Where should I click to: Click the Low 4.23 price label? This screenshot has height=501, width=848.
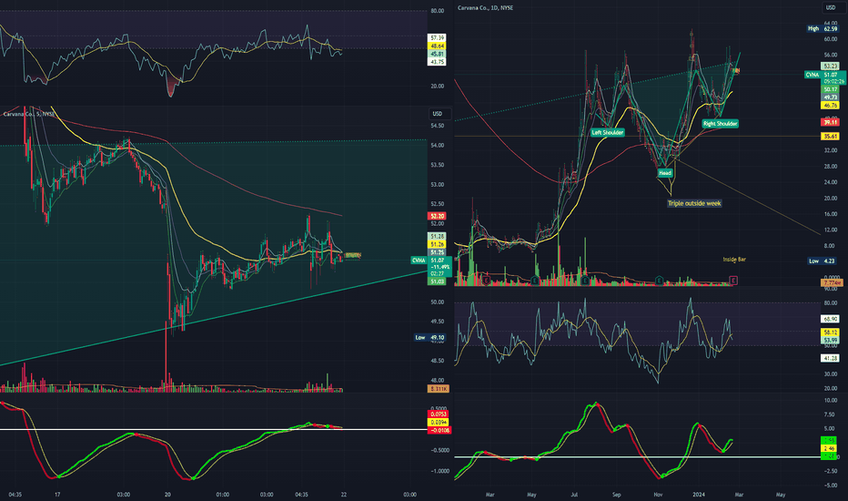(823, 261)
